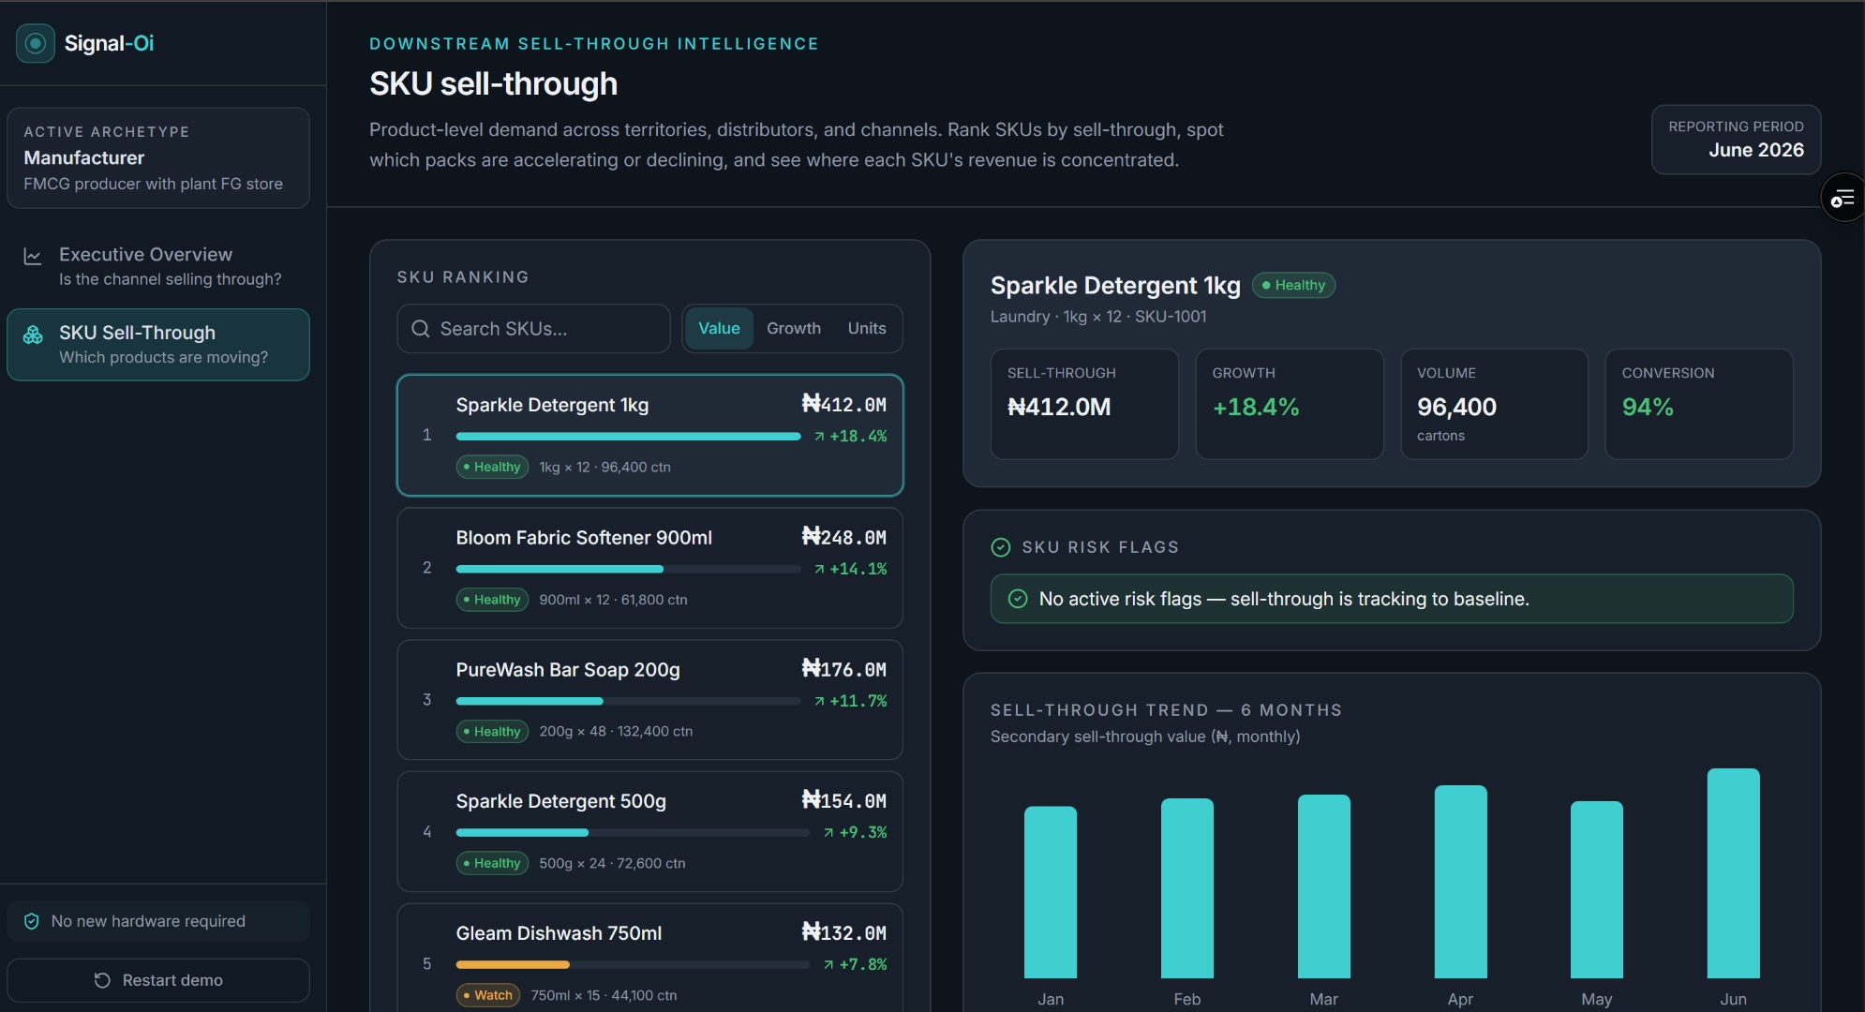This screenshot has height=1012, width=1865.
Task: Click Sparkle Detergent 500g progress bar
Action: 633,832
